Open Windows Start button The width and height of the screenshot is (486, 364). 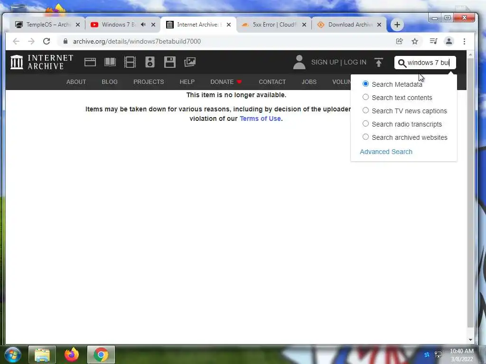coord(12,355)
